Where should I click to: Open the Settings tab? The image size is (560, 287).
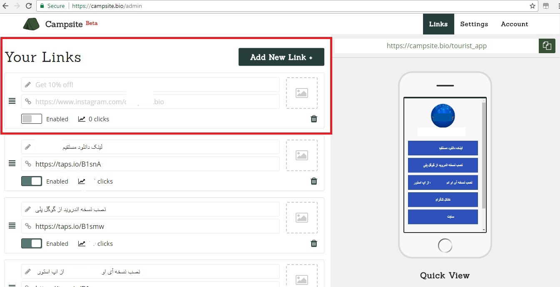tap(474, 24)
